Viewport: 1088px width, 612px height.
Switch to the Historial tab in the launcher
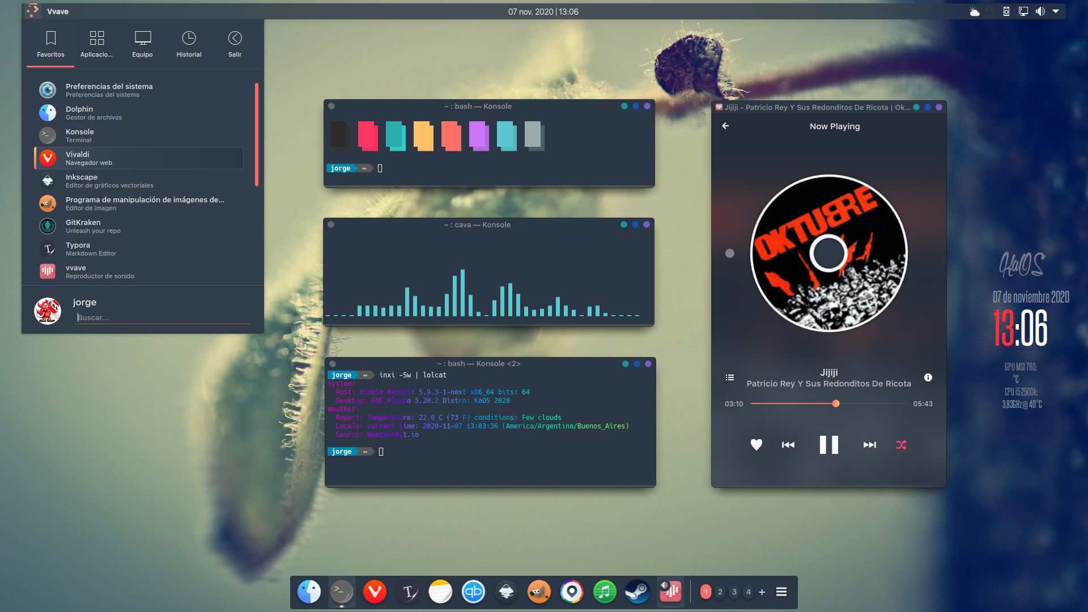pyautogui.click(x=189, y=44)
